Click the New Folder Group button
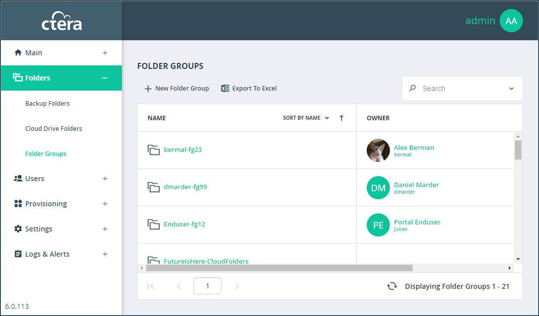Screen dimensions: 539x316 point(177,89)
